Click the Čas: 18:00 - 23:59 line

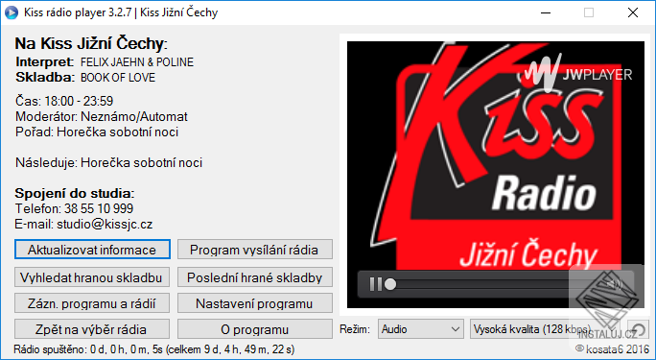64,101
